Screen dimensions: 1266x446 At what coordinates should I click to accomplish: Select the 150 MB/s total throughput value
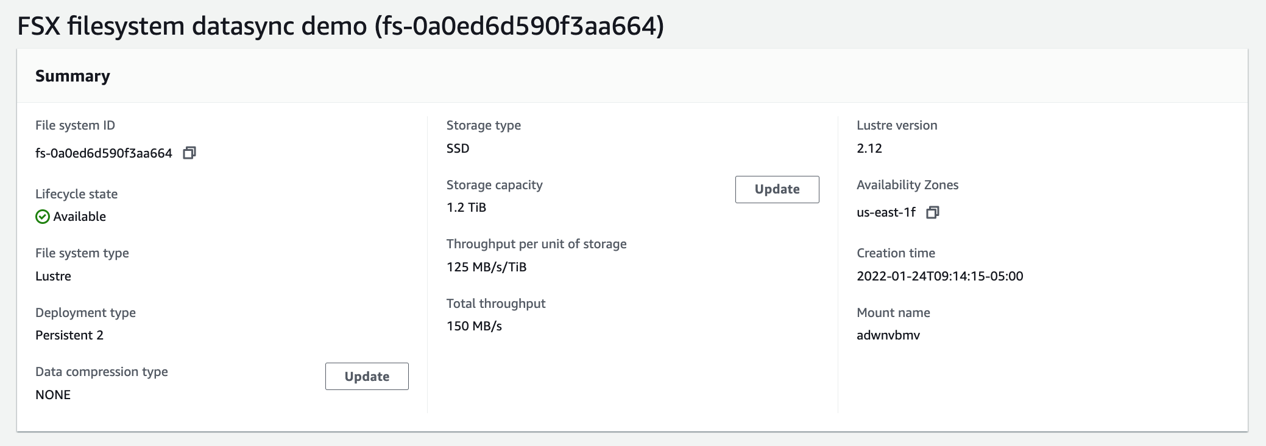coord(474,326)
